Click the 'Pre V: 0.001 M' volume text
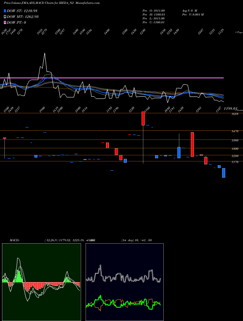243x321 pixels. coord(193,14)
